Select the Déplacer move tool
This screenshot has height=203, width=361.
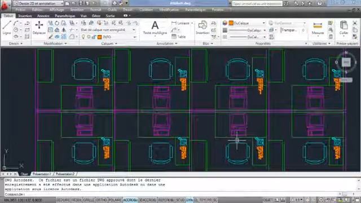pyautogui.click(x=39, y=28)
